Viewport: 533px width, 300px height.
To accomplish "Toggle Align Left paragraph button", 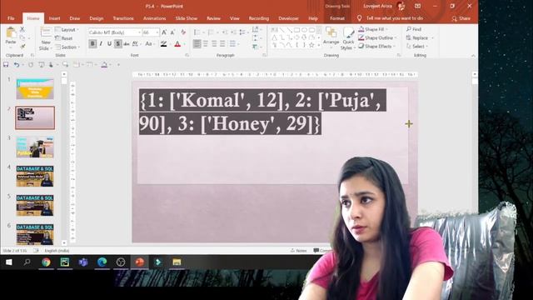I will click(197, 44).
